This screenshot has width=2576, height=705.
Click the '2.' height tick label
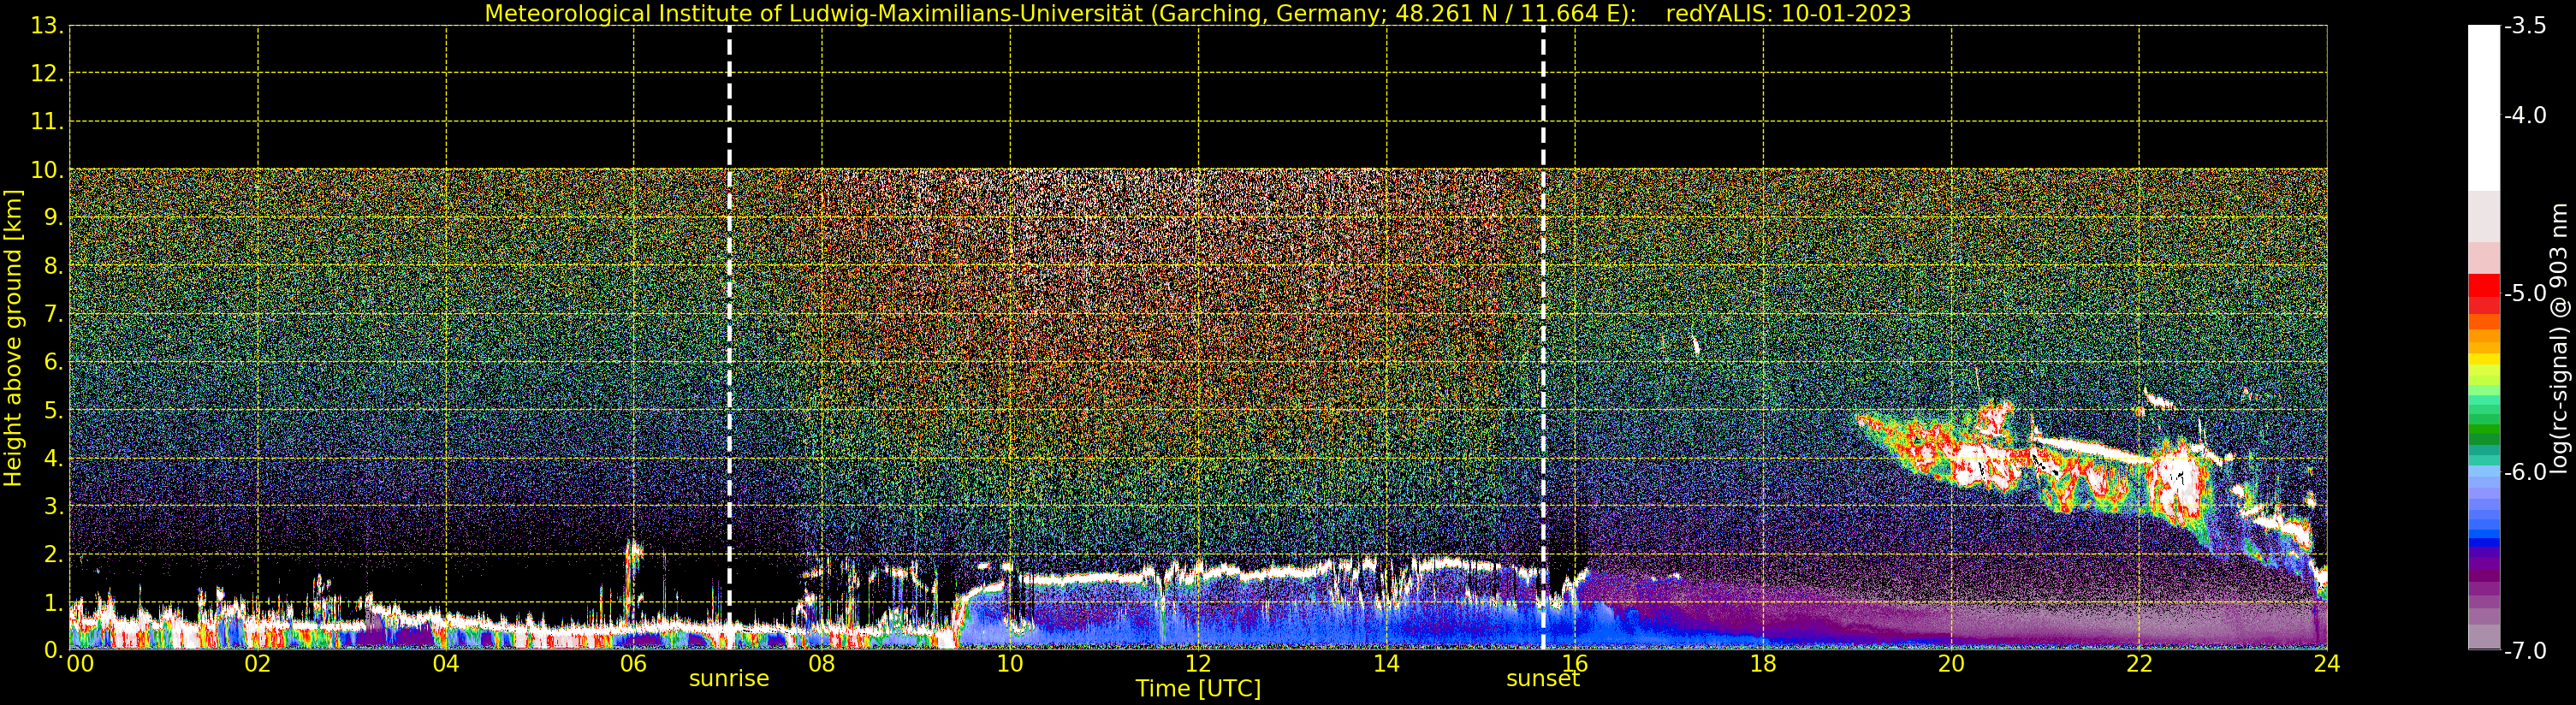coord(54,554)
